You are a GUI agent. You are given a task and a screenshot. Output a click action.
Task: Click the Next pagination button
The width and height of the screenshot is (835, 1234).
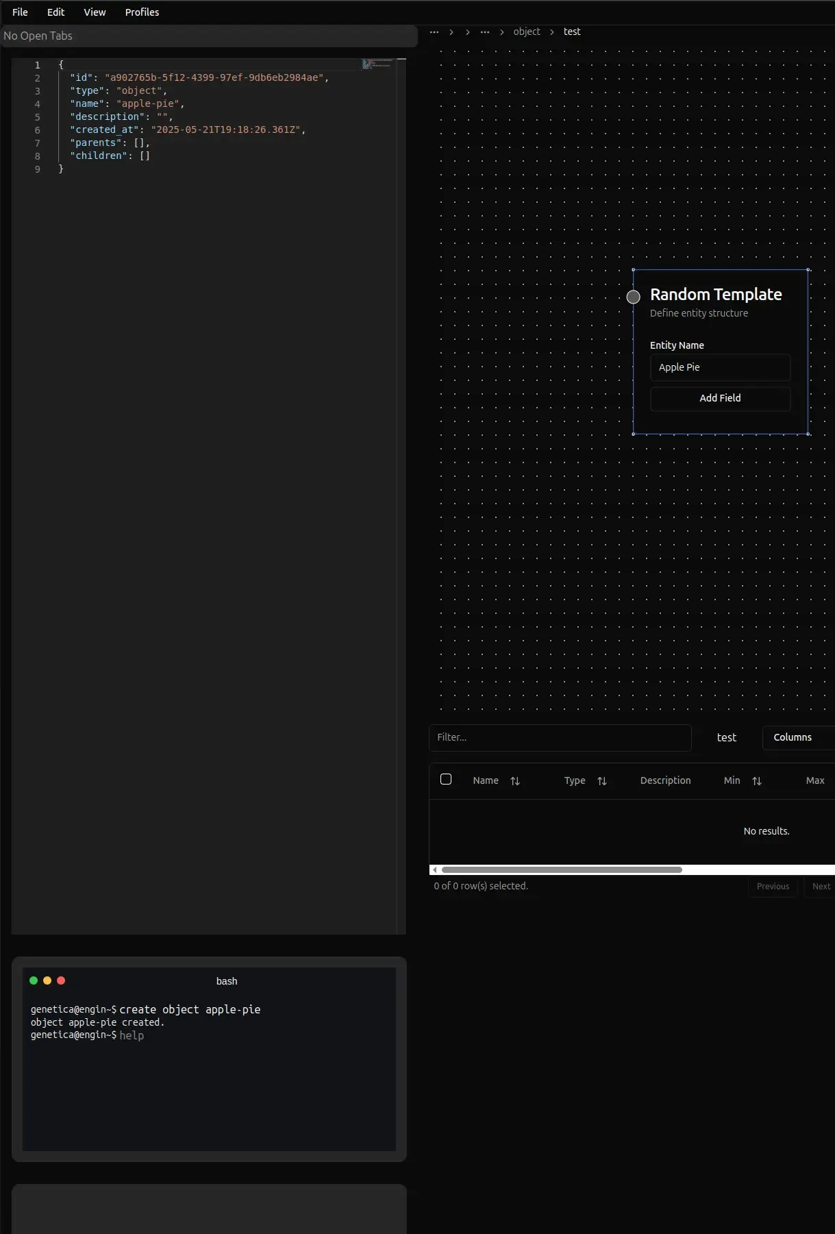tap(821, 887)
